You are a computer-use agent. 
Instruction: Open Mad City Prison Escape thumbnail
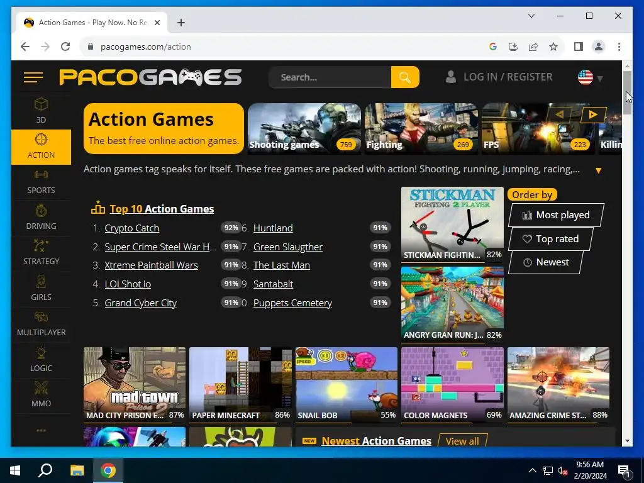(x=135, y=384)
